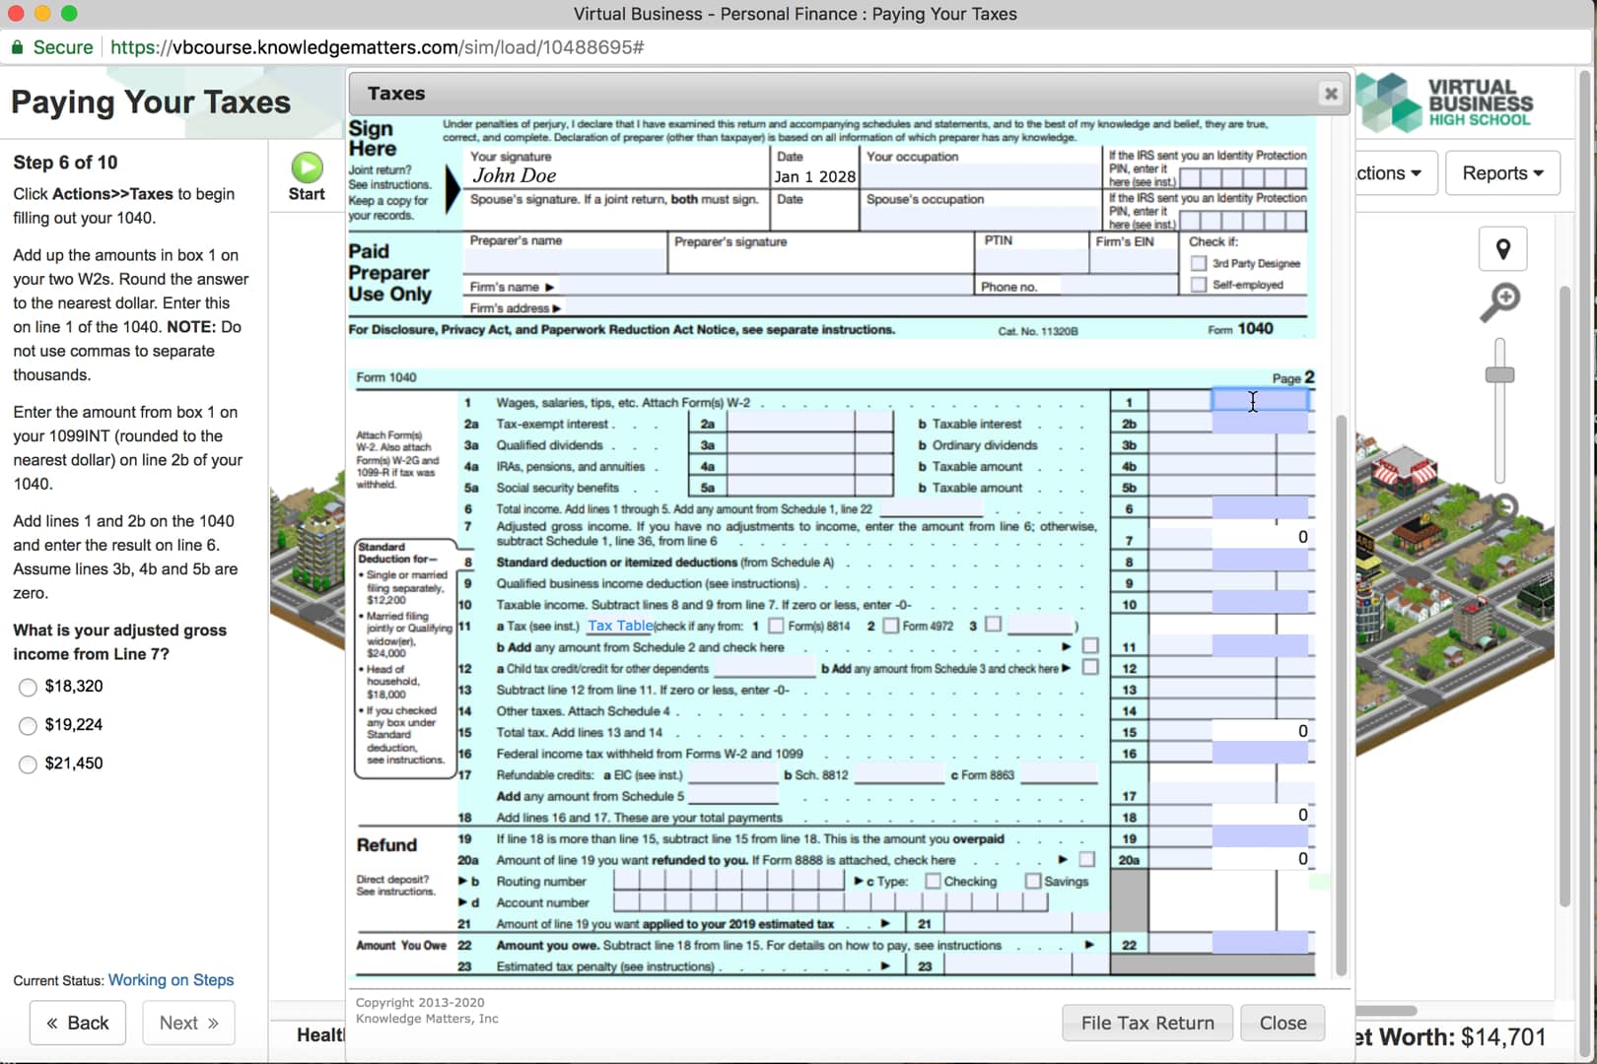Viewport: 1597px width, 1064px height.
Task: Click the Jan 1 2028 date field
Action: (815, 176)
